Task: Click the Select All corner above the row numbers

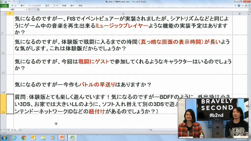Action: [x=3, y=14]
